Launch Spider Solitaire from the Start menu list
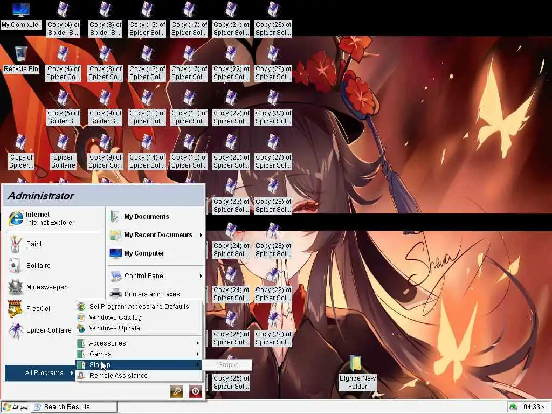This screenshot has height=414, width=552. click(x=40, y=330)
